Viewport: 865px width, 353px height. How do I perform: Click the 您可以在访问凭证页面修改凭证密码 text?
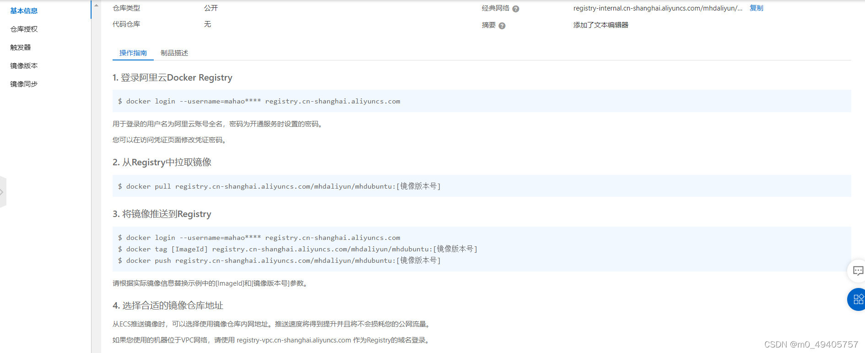click(170, 140)
